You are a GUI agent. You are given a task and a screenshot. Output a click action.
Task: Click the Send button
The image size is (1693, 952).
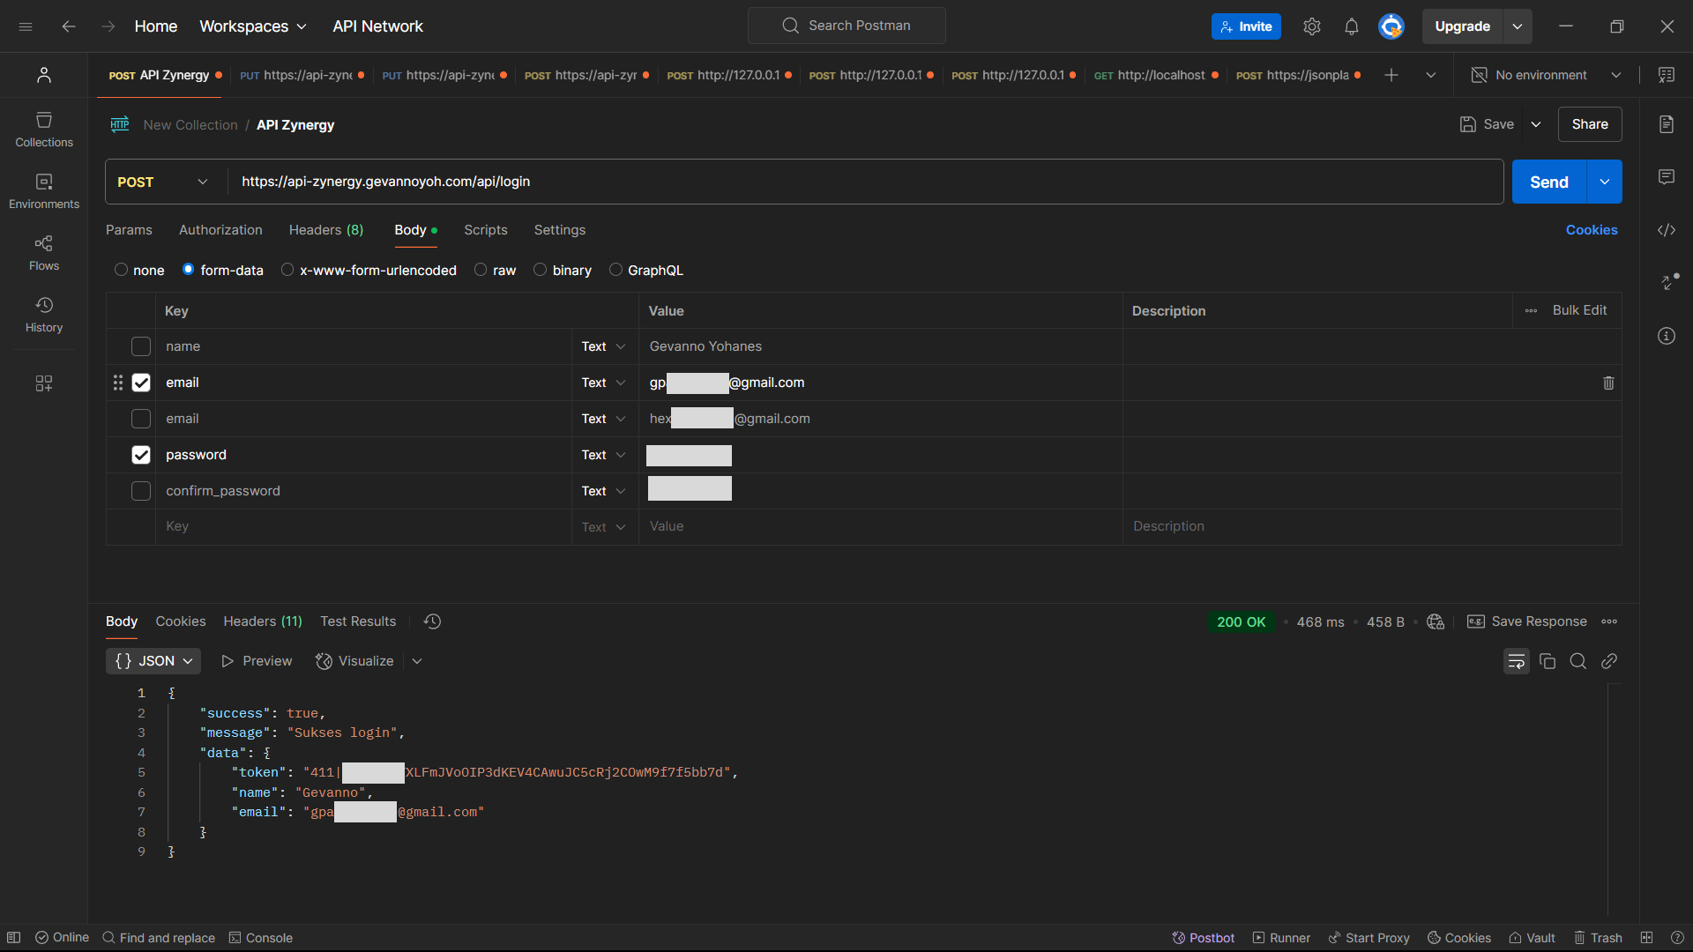(x=1549, y=182)
